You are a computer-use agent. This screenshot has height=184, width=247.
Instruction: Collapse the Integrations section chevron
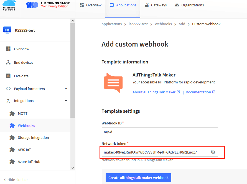click(x=66, y=101)
